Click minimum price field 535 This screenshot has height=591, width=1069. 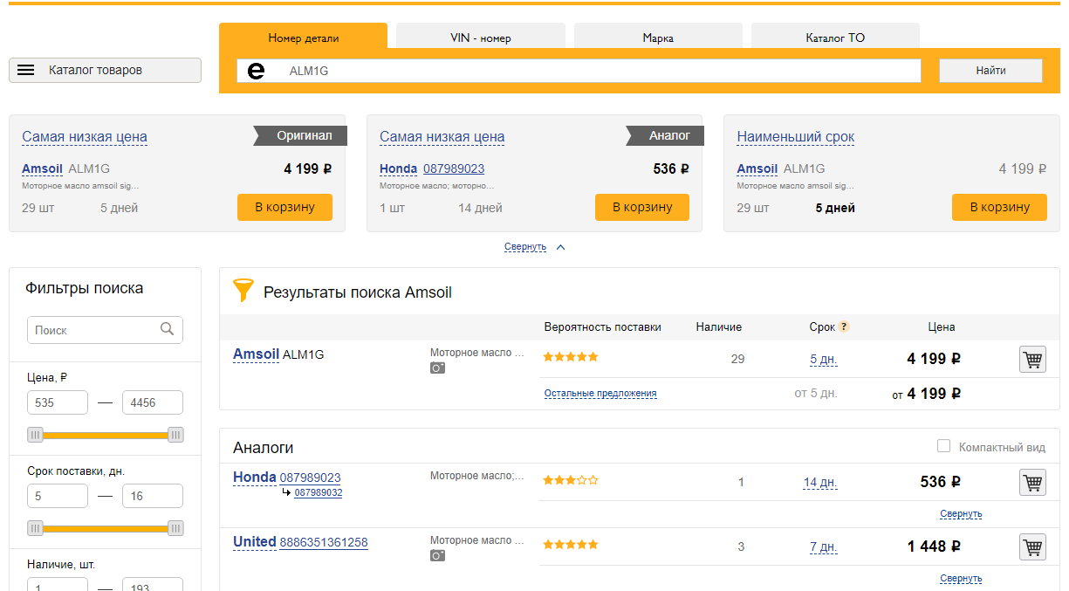coord(58,402)
